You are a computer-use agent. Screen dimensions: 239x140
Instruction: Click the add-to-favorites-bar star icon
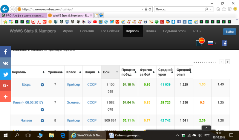pos(5,22)
